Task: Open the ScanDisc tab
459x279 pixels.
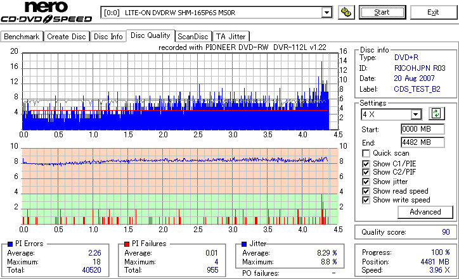Action: coord(193,37)
